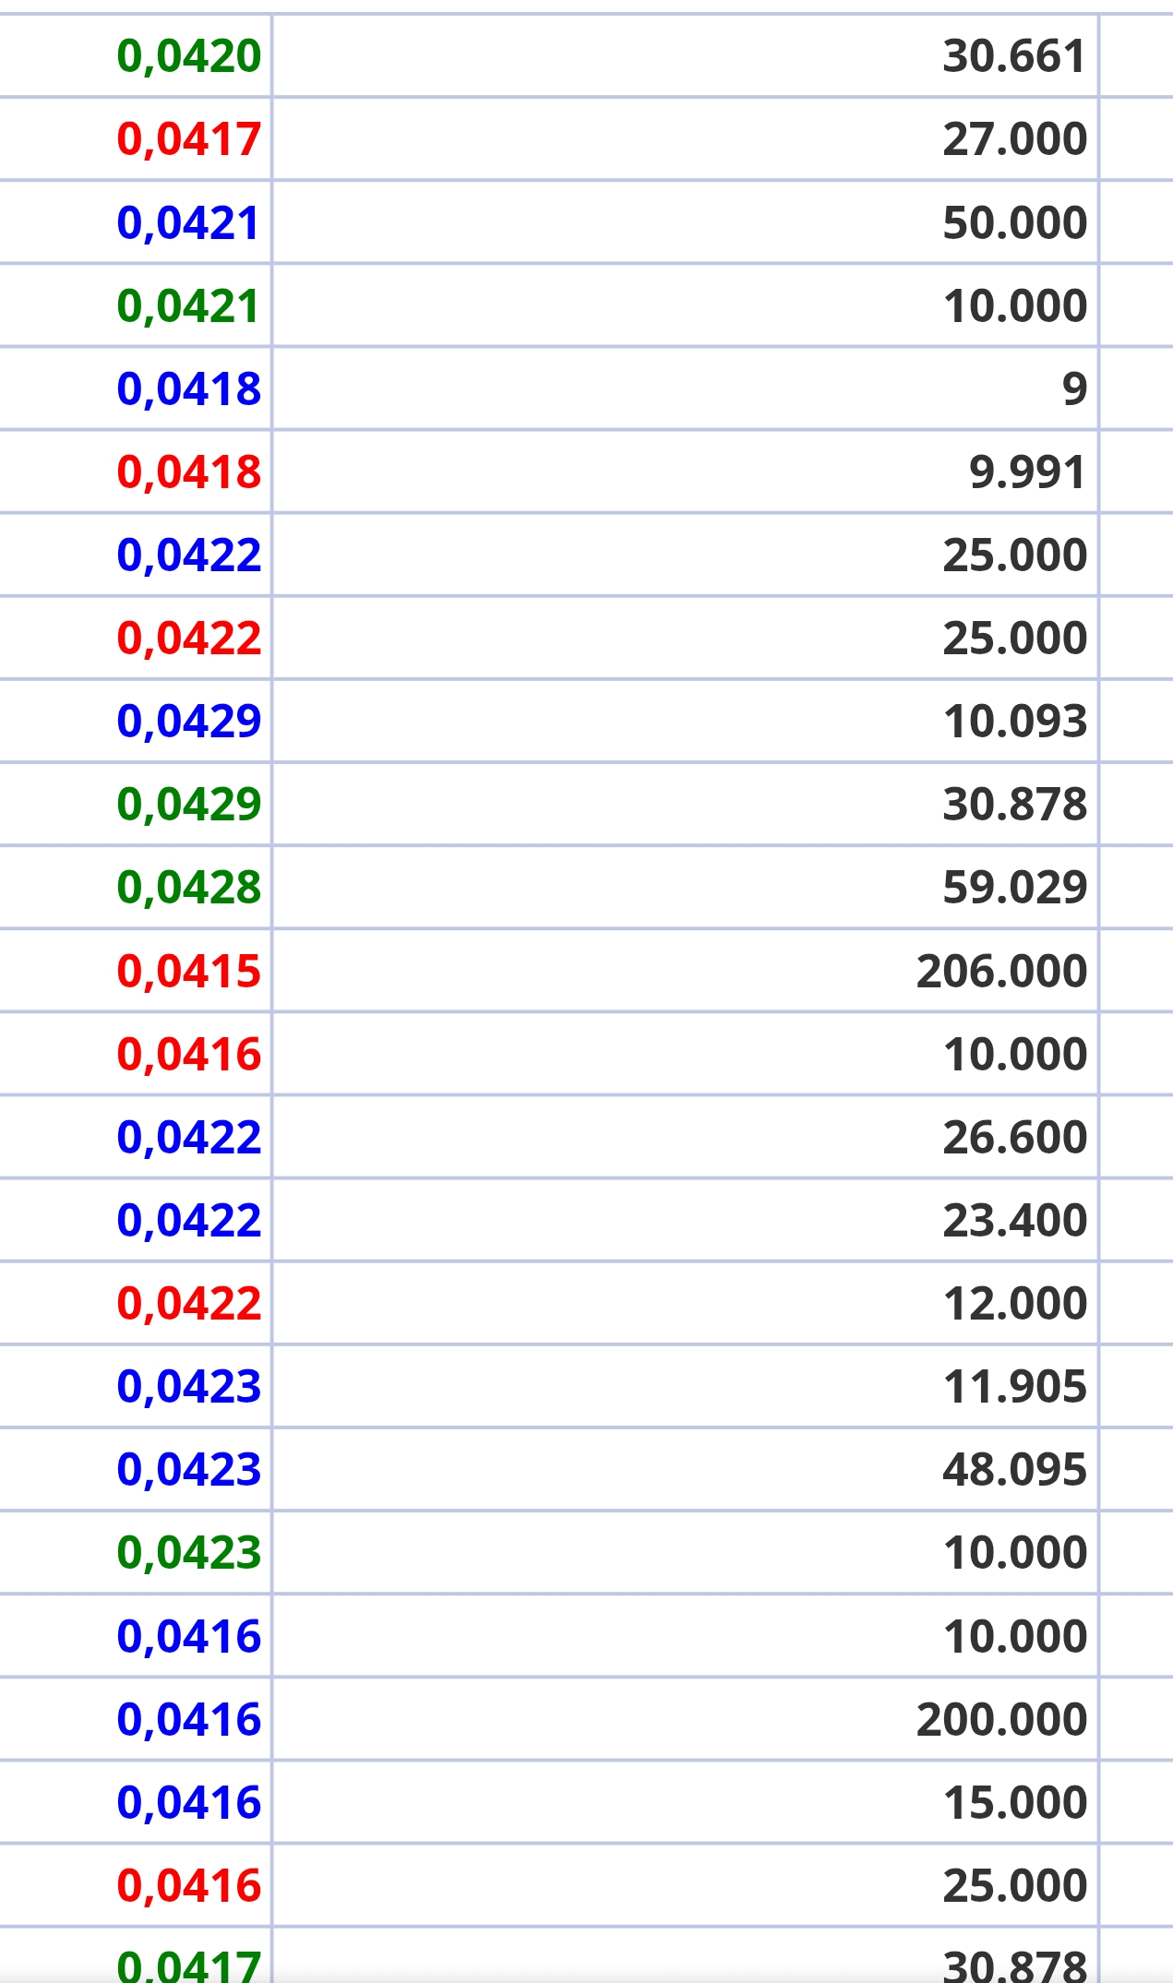Click the volume value 11.905
Image resolution: width=1173 pixels, height=1983 pixels.
1014,1386
